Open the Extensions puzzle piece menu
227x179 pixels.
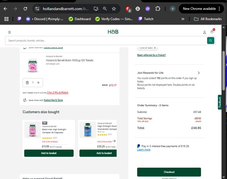[157, 9]
